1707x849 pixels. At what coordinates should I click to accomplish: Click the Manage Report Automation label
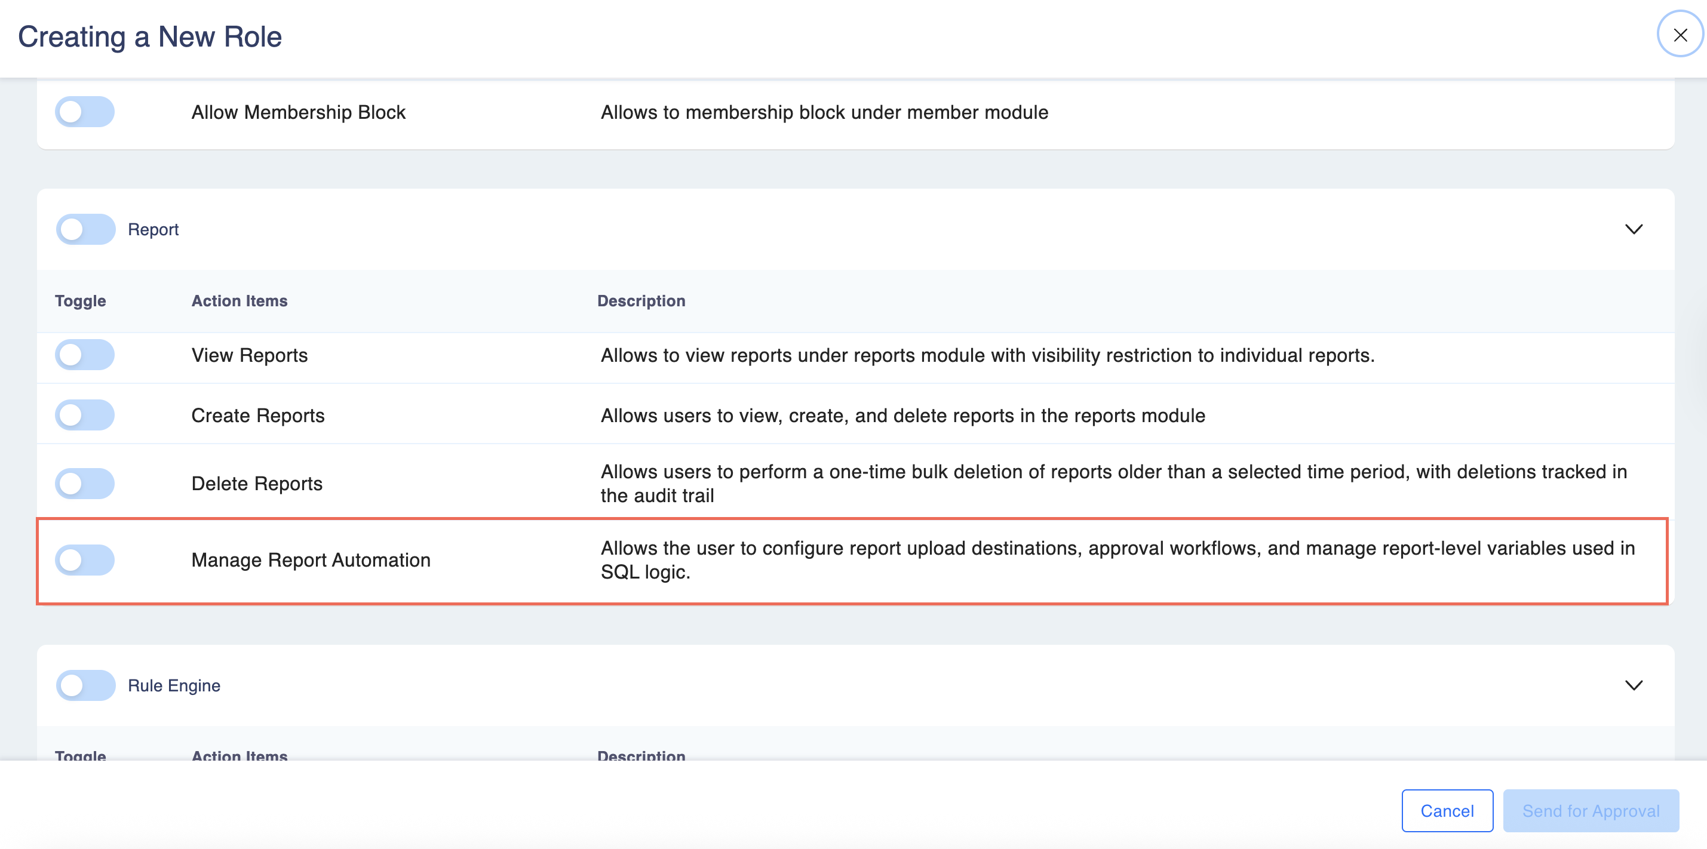[311, 560]
